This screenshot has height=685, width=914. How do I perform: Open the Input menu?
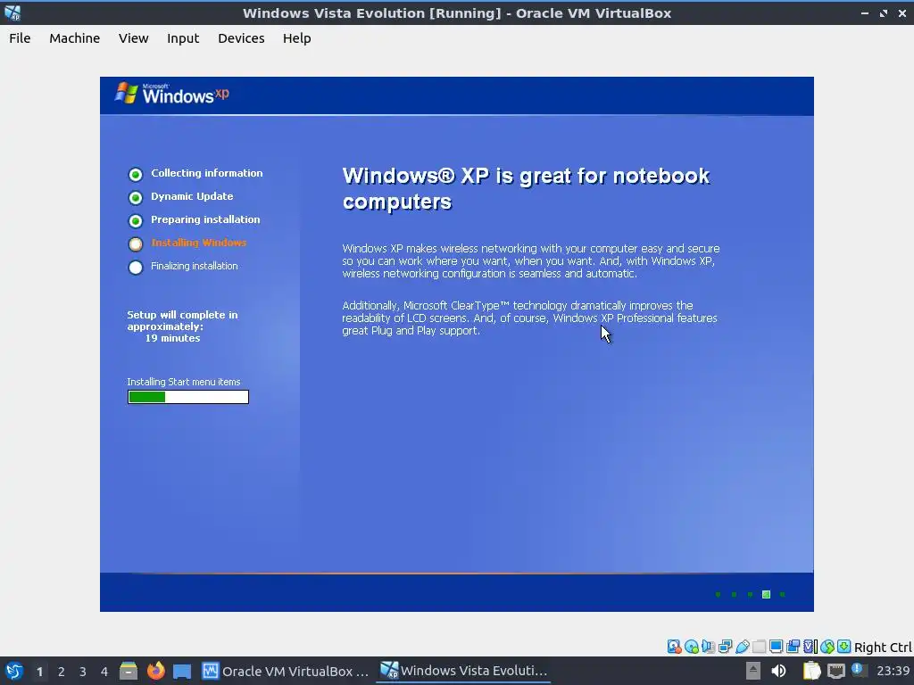[x=183, y=38]
